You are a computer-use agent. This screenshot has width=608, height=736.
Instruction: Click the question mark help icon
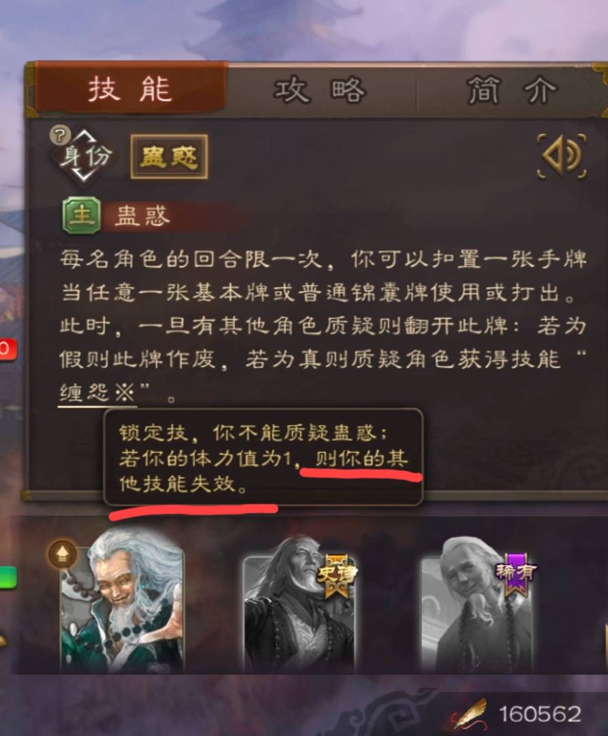tap(59, 135)
